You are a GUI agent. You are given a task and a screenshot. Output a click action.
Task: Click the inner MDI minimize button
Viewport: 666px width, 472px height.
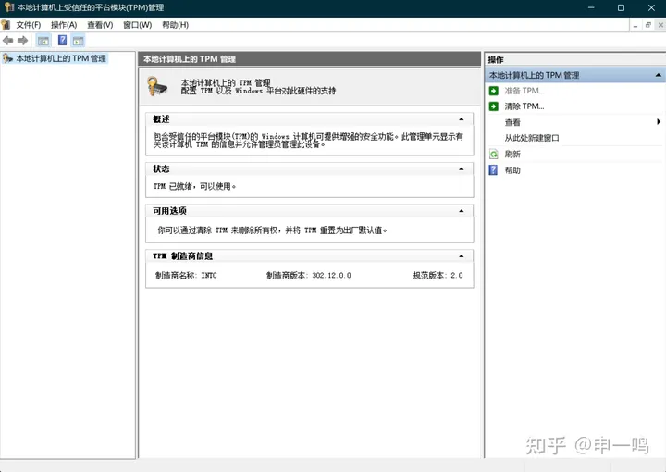(635, 25)
